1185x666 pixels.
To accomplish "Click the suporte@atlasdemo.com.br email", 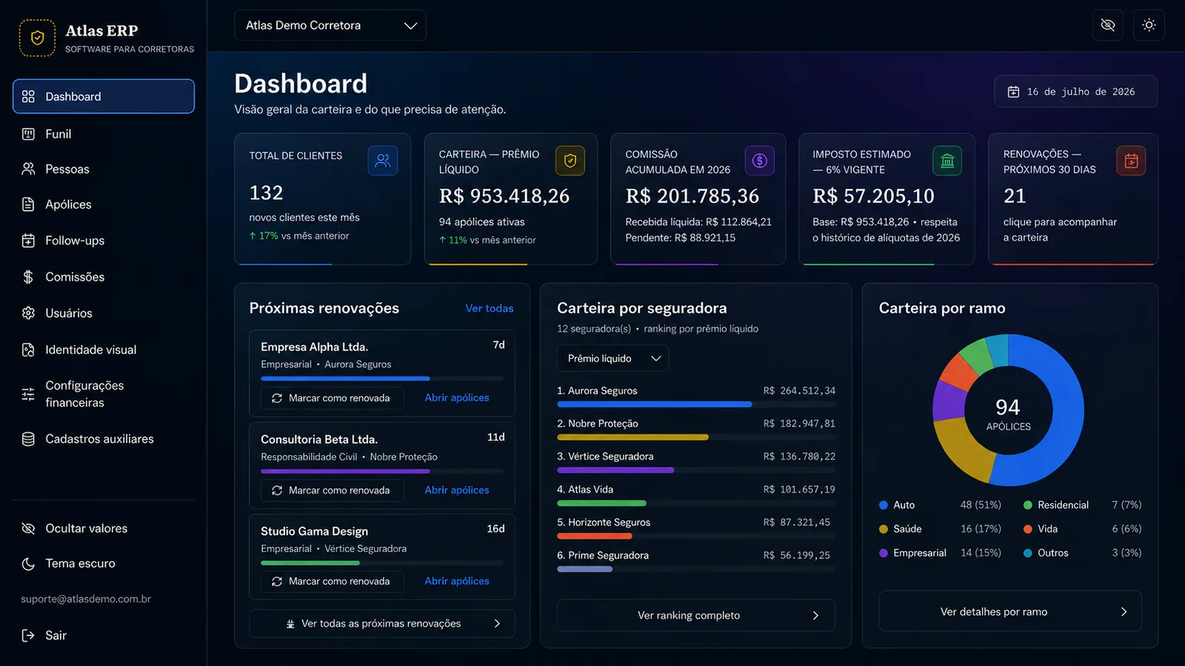I will click(86, 599).
